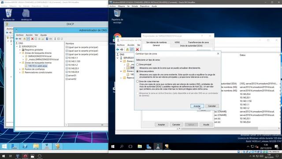Viewport: 282px width, 159px height.
Task: Select the Zona secundaria radio button
Action: 137,71
